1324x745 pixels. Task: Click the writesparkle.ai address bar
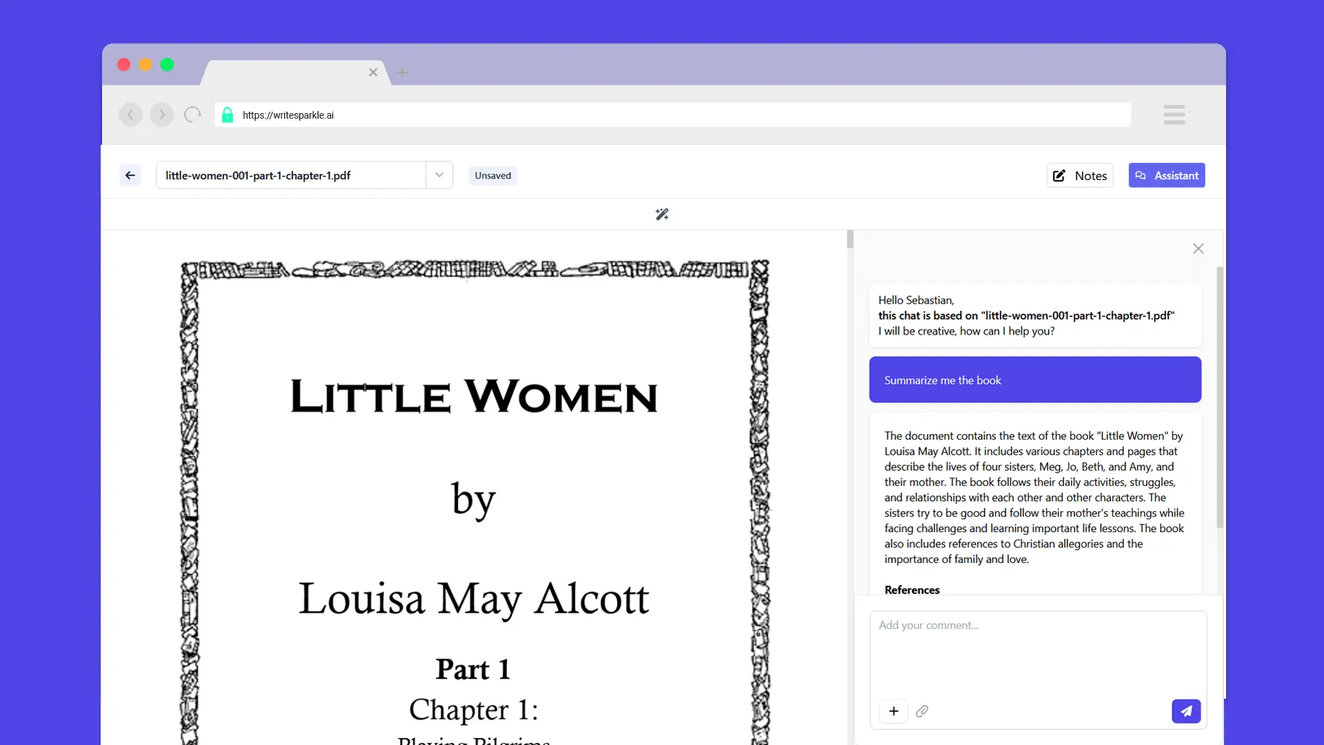point(672,115)
